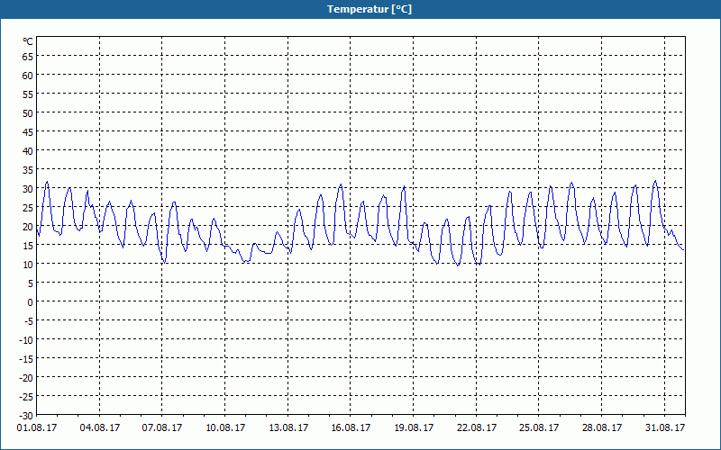
Task: Click the Temperatur [°C] title bar
Action: coord(360,9)
